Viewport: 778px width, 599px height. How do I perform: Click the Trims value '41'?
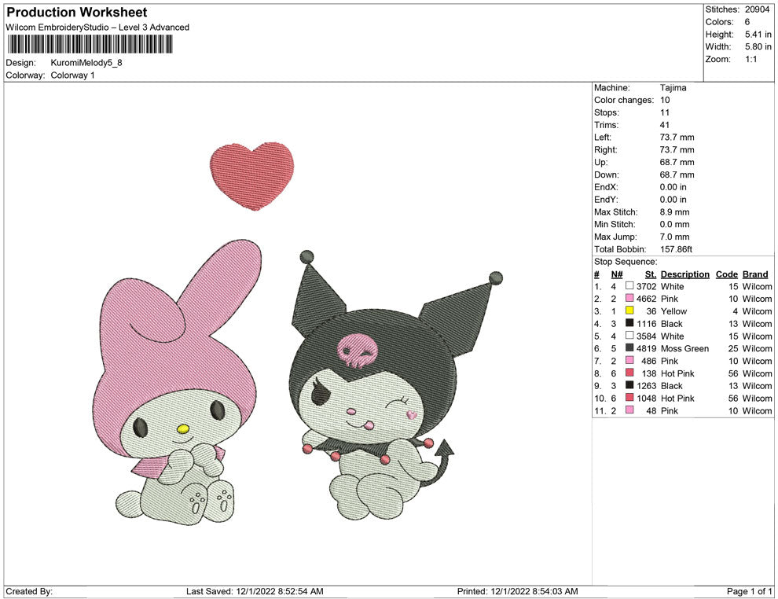click(x=664, y=124)
